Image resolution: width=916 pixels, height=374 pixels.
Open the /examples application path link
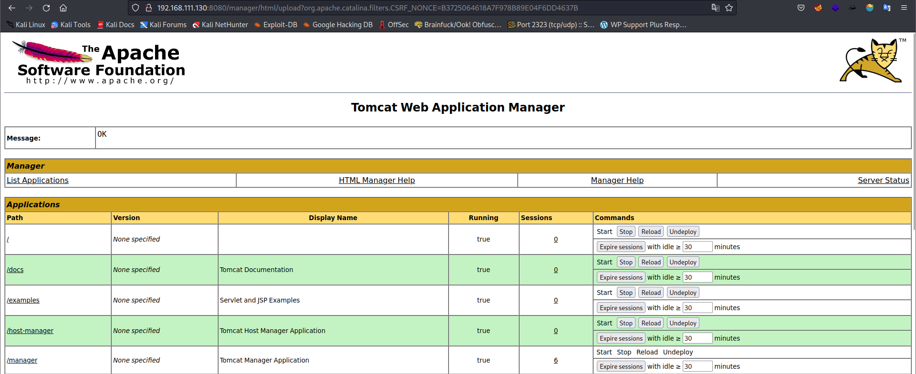23,300
